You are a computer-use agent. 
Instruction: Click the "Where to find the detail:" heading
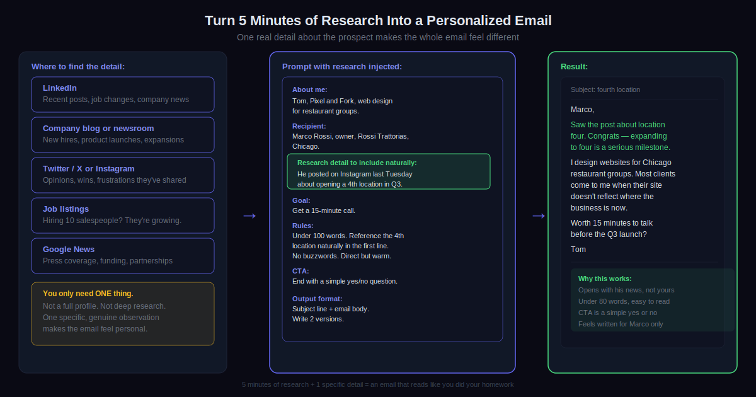click(78, 67)
